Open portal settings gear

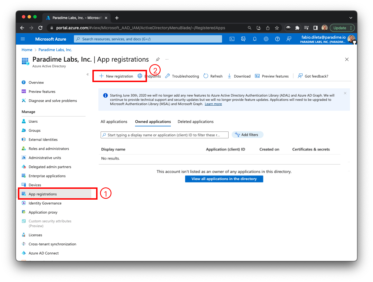266,39
